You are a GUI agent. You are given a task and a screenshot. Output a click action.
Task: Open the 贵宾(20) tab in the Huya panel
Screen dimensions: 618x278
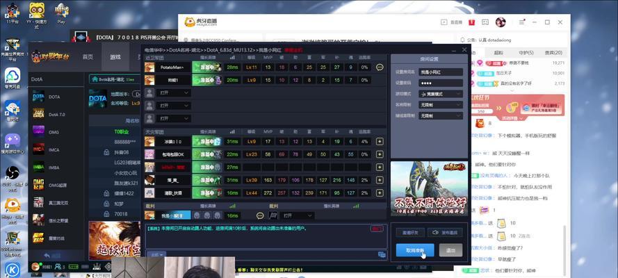(x=553, y=53)
